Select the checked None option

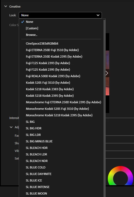click(61, 22)
